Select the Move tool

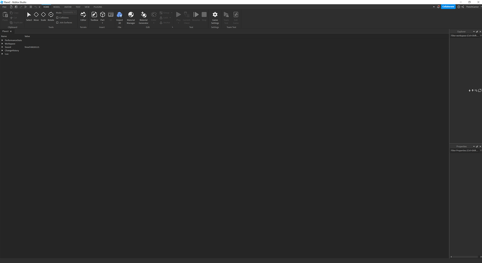36,16
